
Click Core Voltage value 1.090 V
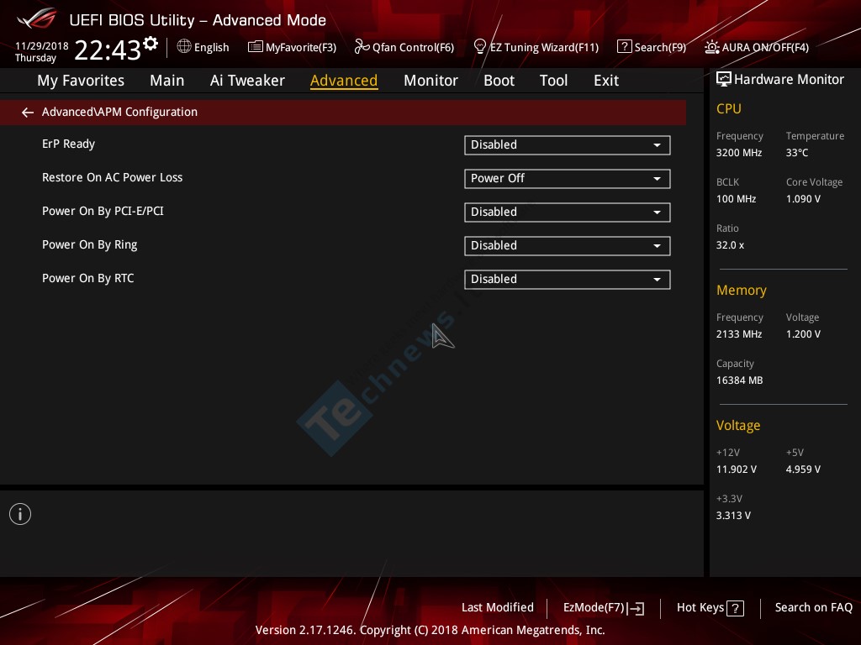(803, 199)
